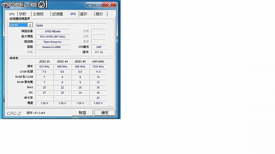Viewport: 275px width, 154px height.
Task: Open the 快取 tab
Action: click(x=23, y=14)
